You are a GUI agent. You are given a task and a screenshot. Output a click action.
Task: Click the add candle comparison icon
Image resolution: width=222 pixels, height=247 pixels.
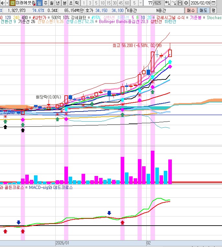tap(167, 3)
